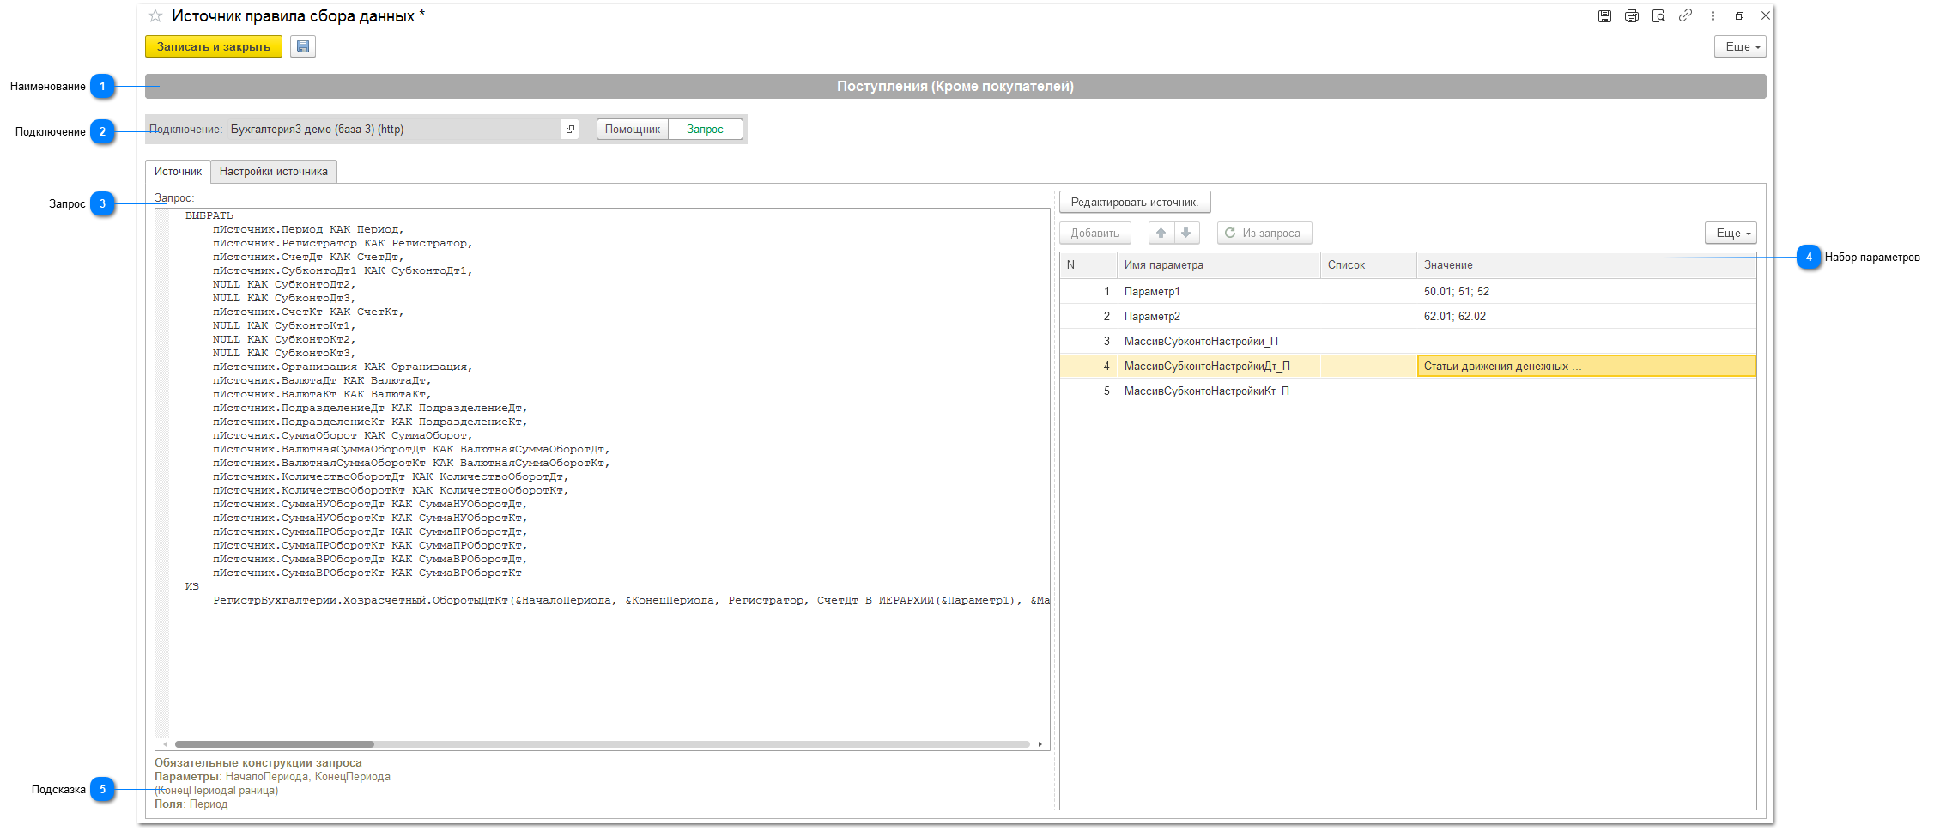This screenshot has height=831, width=1934.
Task: Click Записать и закрыть button
Action: 214,47
